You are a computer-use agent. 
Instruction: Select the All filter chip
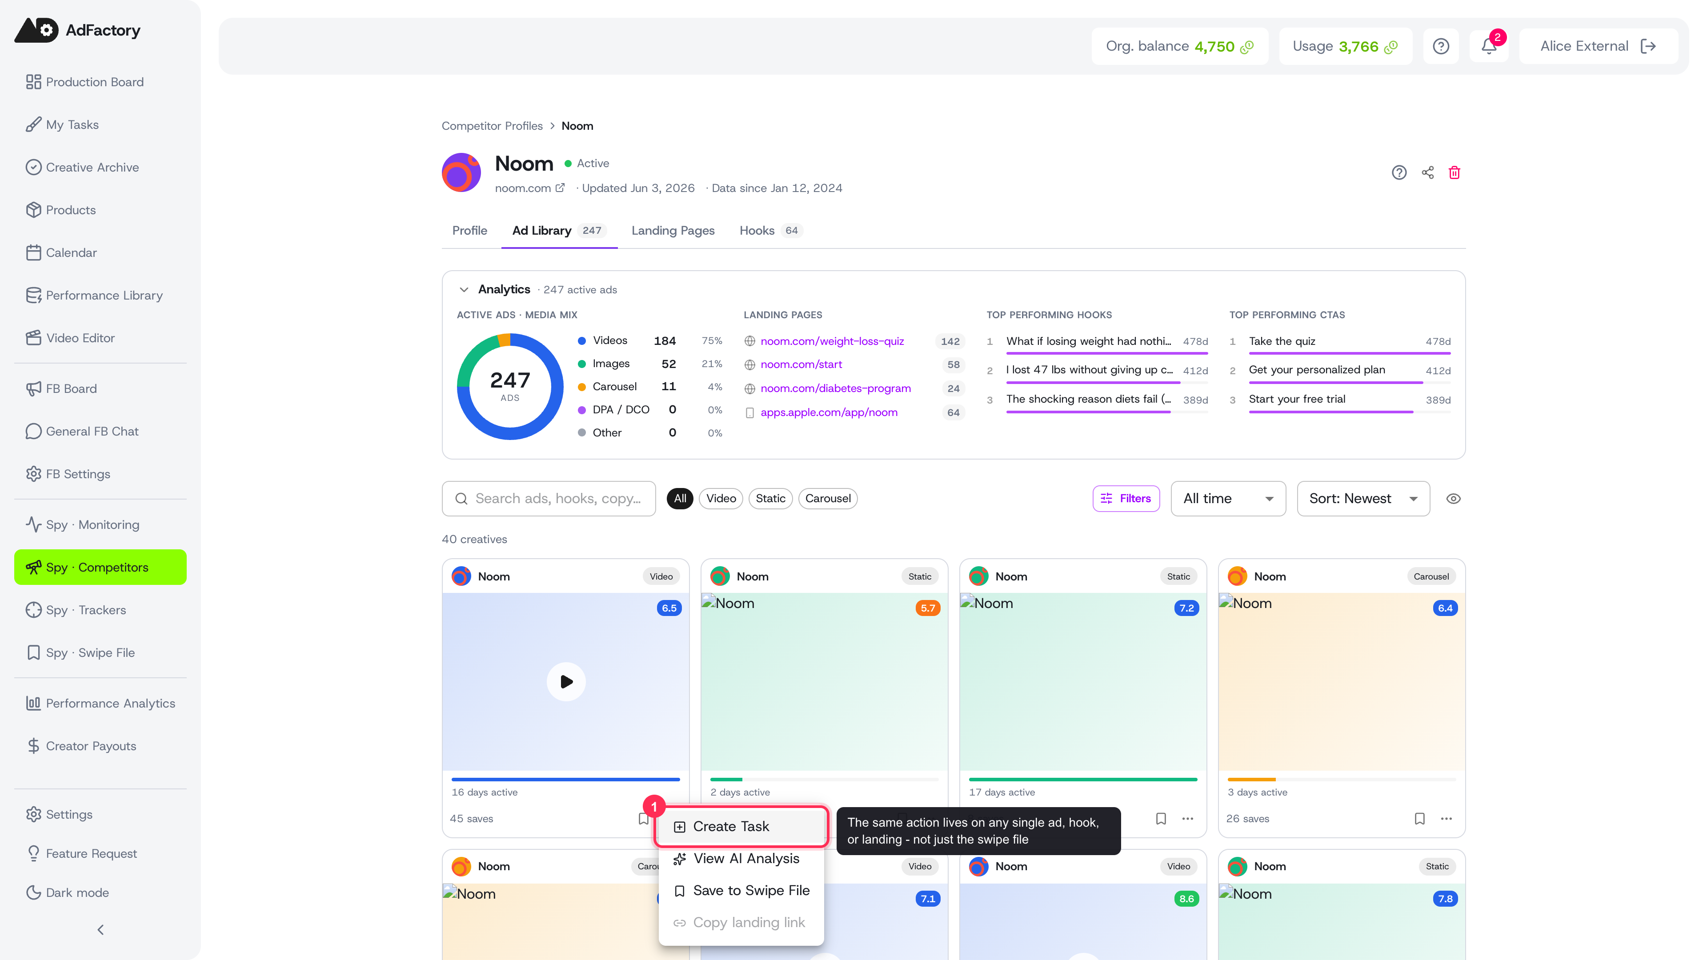click(x=680, y=499)
